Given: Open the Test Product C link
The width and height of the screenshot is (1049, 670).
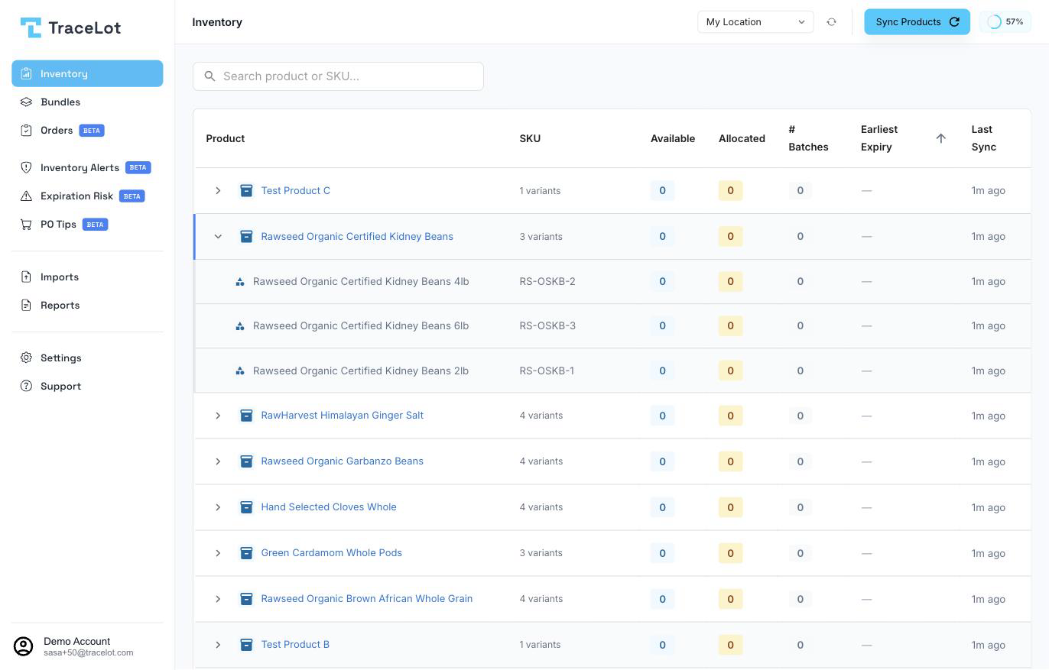Looking at the screenshot, I should click(295, 190).
